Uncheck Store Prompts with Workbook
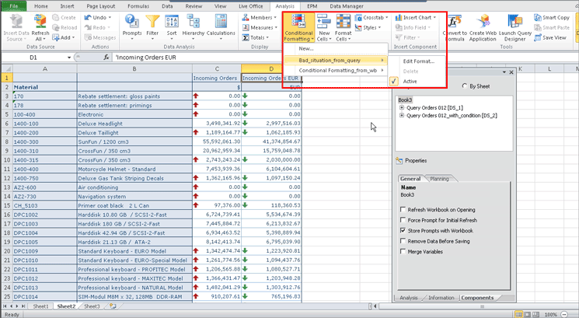Viewport: 579px width, 318px height. pyautogui.click(x=403, y=230)
